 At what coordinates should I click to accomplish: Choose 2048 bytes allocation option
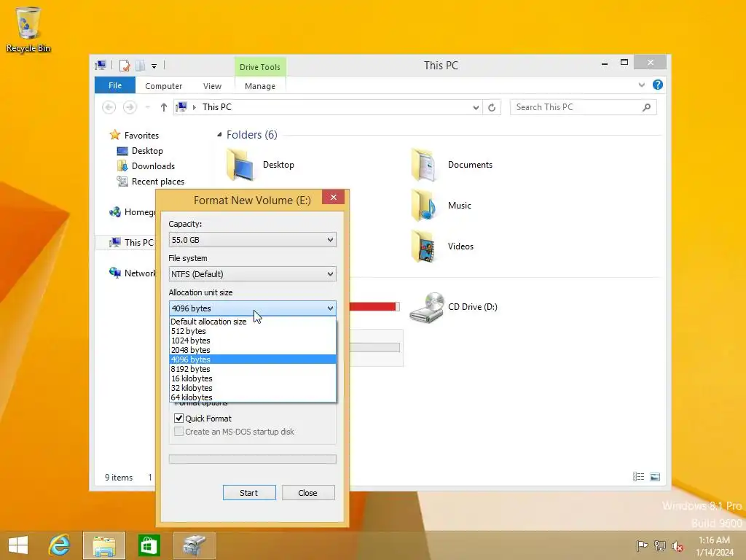point(253,350)
